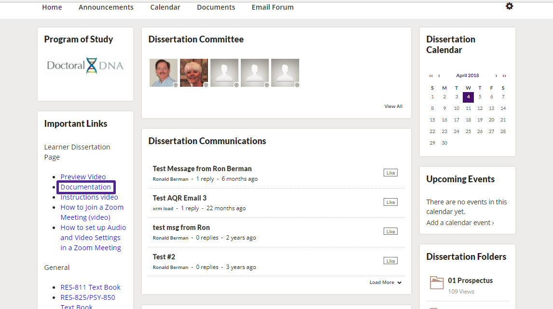Screen dimensions: 553x309
Task: Open the settings gear icon
Action: [x=509, y=6]
